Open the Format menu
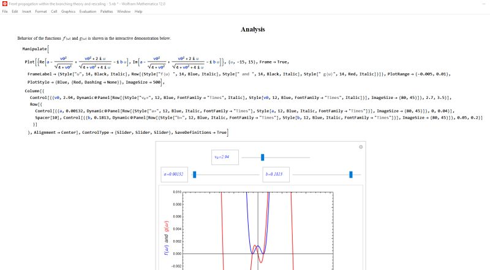490x270 pixels. [41, 12]
